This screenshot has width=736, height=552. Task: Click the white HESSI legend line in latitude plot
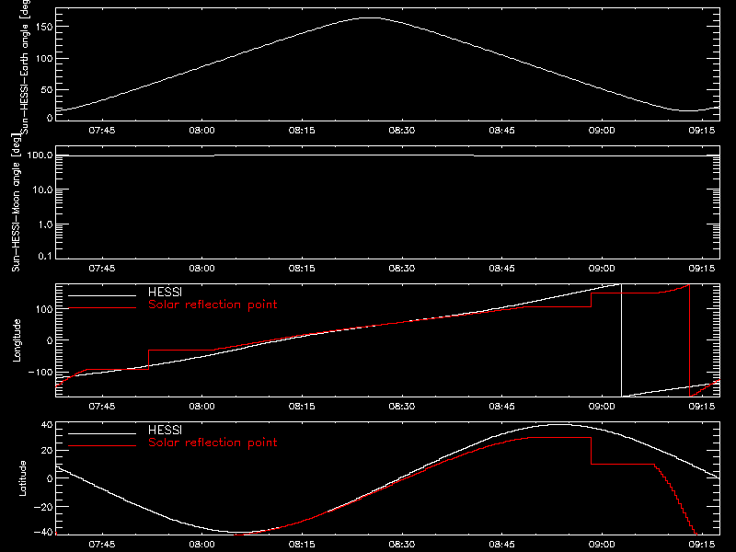[x=102, y=433]
